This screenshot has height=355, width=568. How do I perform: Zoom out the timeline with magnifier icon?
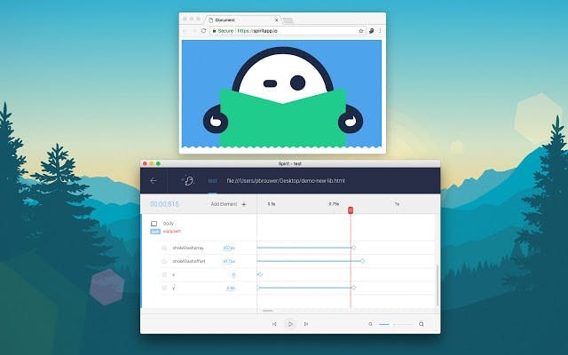370,324
